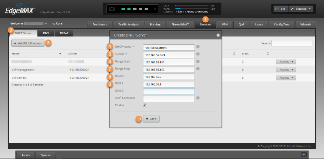Open Actions dropdown for the first blurred row
The width and height of the screenshot is (324, 159).
(x=286, y=62)
